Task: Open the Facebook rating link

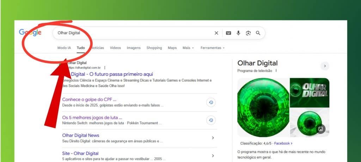Action: coord(283,143)
